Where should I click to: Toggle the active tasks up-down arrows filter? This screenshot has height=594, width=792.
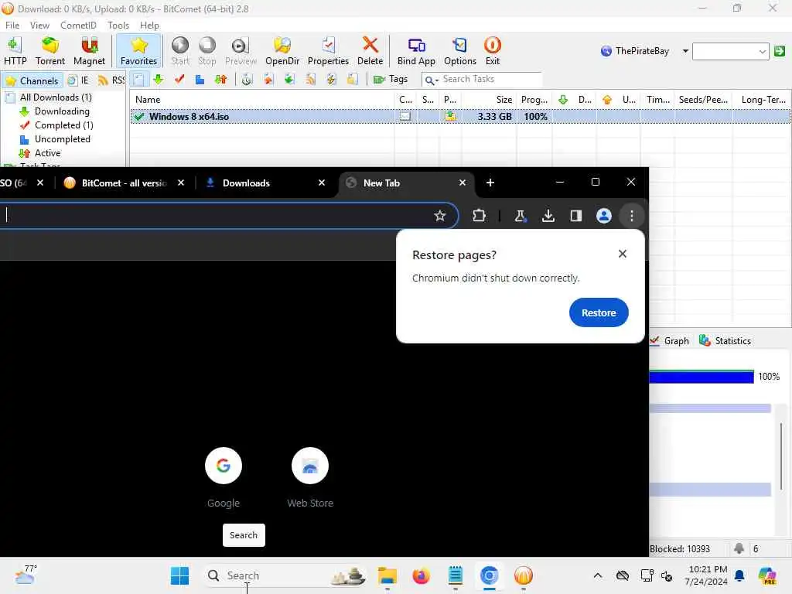click(220, 80)
